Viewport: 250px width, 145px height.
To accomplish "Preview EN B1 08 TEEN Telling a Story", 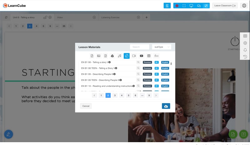I will point(138,68).
